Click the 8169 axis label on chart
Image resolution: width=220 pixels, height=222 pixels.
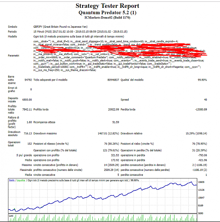tap(200, 205)
